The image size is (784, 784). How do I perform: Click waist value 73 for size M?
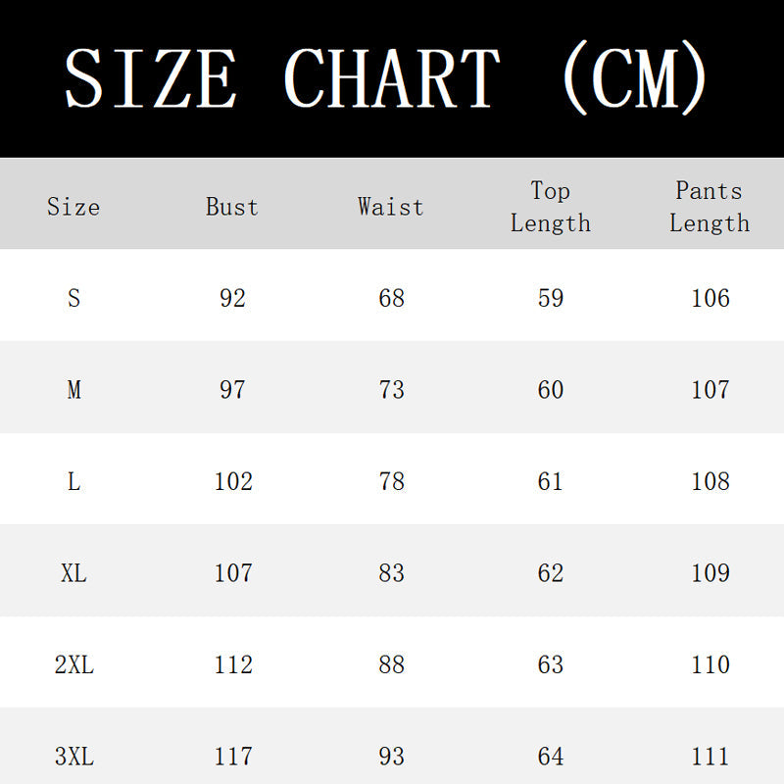click(x=391, y=389)
